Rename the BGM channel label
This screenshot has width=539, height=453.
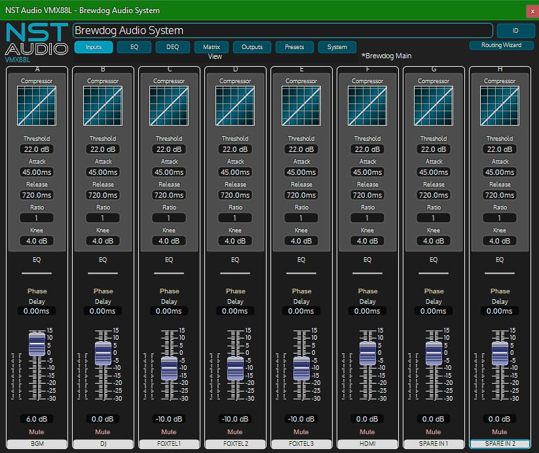point(37,444)
